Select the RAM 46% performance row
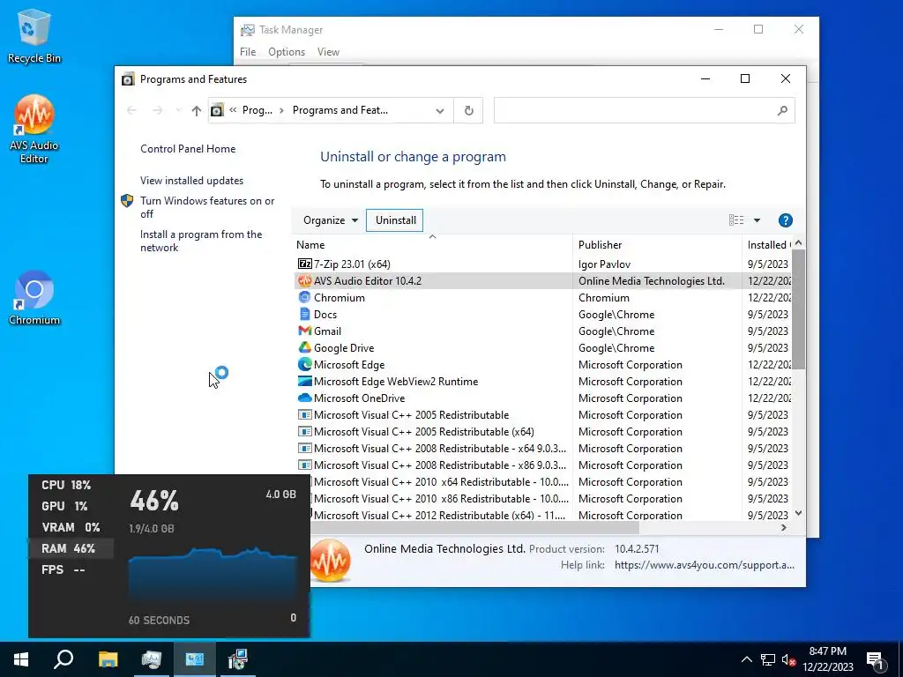 [x=71, y=548]
